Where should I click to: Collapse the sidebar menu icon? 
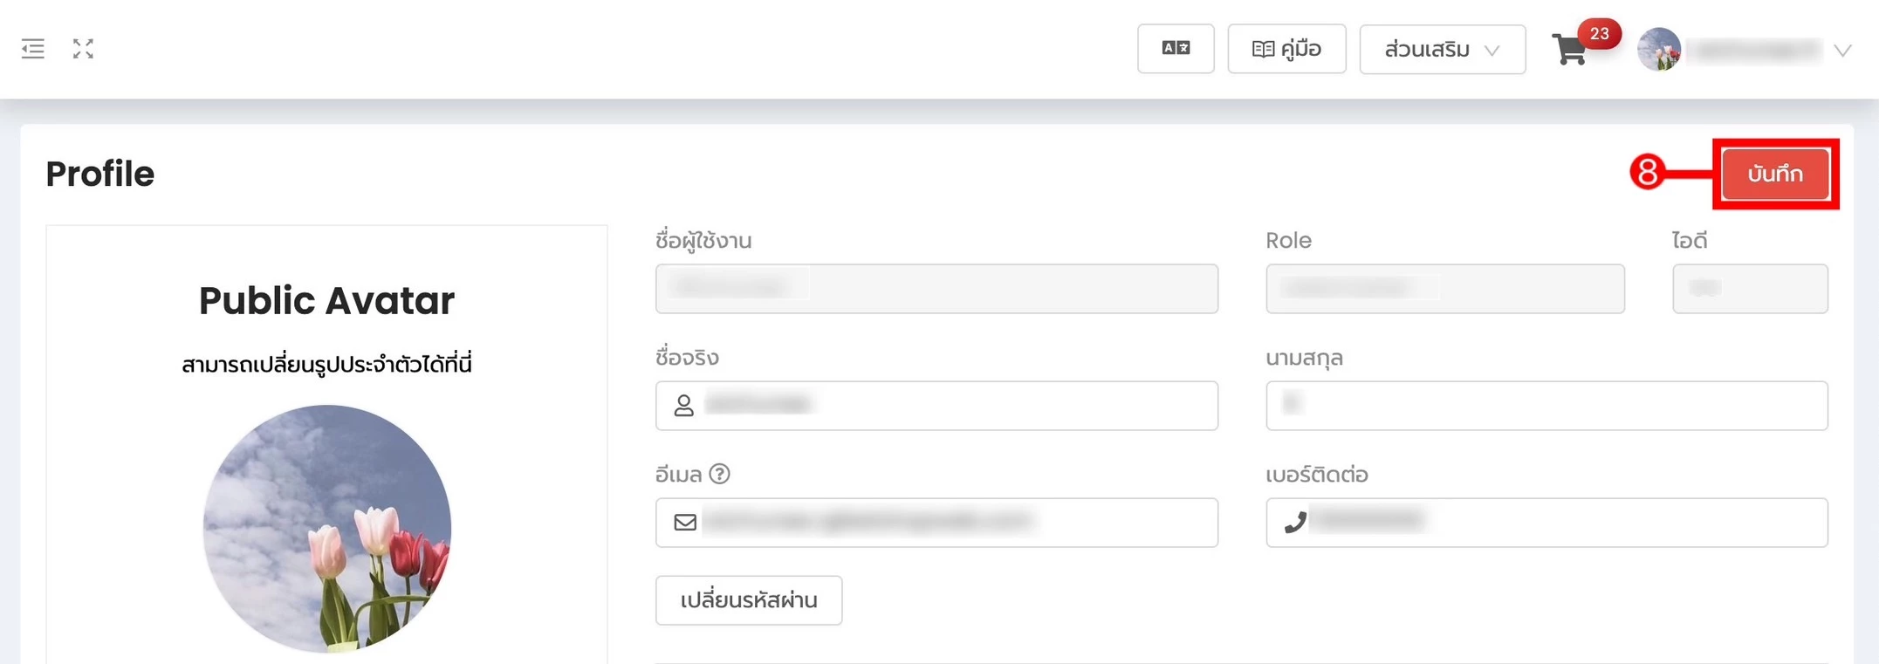pyautogui.click(x=33, y=49)
